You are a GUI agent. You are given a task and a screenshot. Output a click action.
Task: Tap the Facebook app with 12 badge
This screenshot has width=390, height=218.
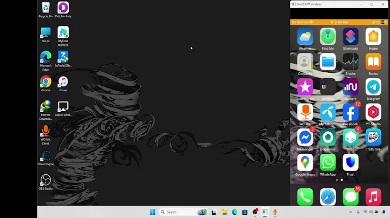tap(350, 112)
